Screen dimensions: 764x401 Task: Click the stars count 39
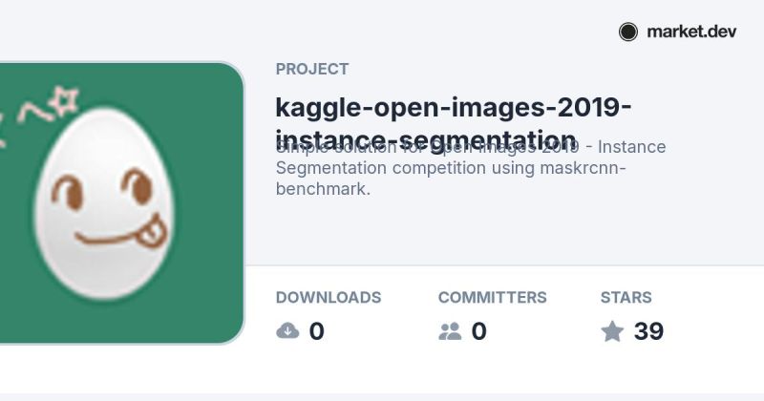(648, 331)
